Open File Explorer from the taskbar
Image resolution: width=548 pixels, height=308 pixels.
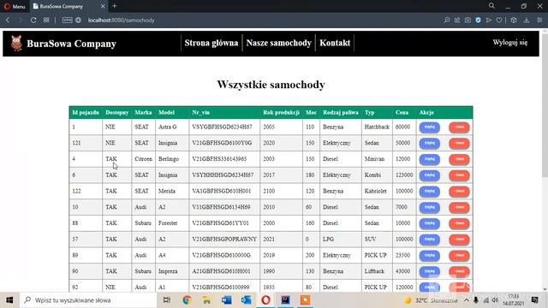click(x=206, y=300)
